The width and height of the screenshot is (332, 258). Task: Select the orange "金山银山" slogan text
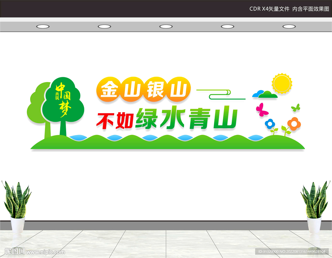coord(144,89)
